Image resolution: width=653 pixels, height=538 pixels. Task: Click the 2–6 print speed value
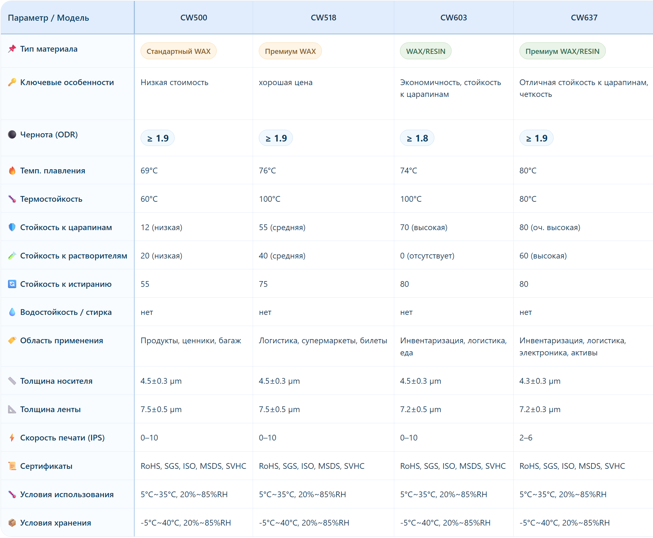pyautogui.click(x=526, y=438)
